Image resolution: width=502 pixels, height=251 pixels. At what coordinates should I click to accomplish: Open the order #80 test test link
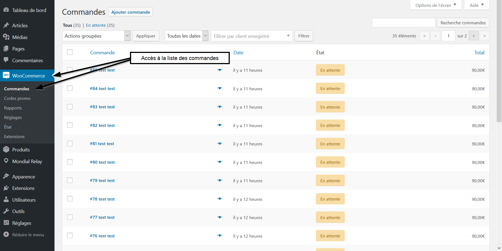point(102,162)
